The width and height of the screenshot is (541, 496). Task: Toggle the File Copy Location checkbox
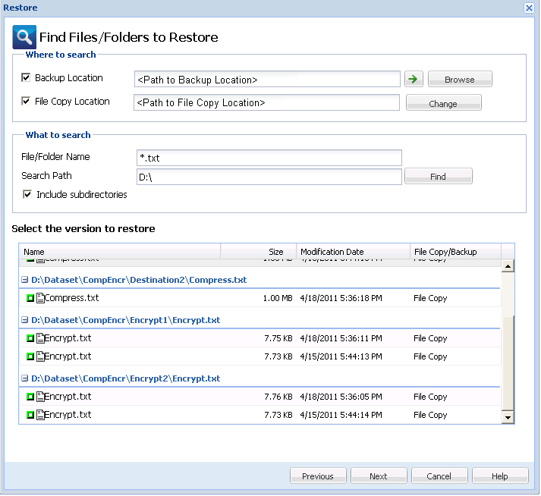(x=27, y=102)
